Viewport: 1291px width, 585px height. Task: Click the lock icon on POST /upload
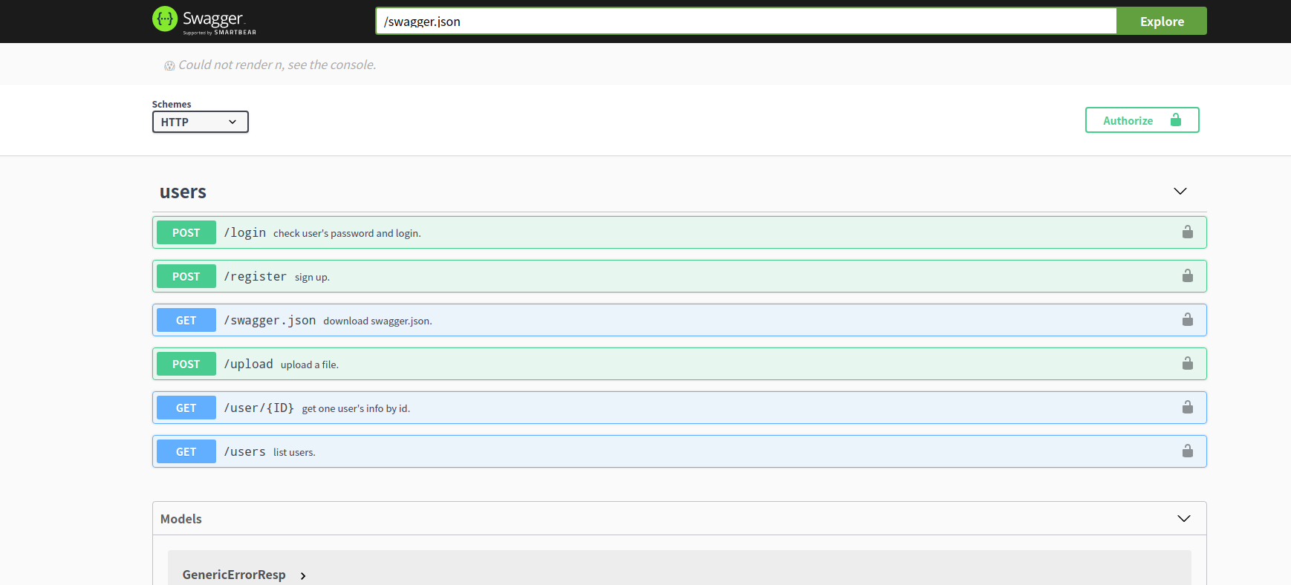1187,364
